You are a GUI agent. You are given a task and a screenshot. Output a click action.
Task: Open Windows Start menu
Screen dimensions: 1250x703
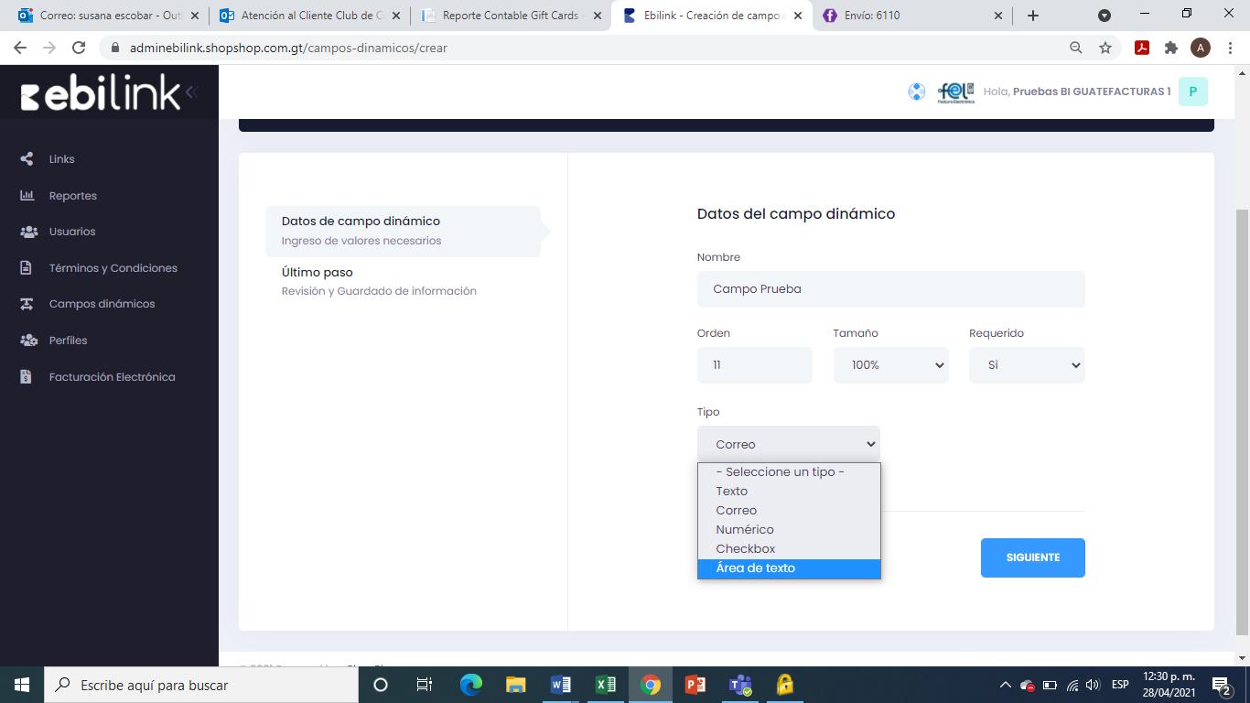(x=22, y=685)
